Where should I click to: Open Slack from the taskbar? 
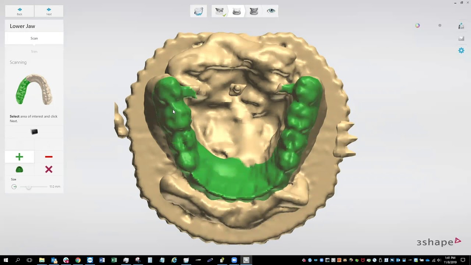(66, 260)
